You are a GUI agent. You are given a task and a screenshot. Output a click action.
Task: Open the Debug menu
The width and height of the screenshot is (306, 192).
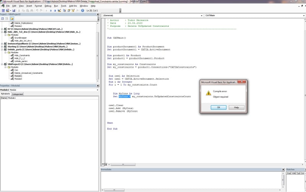tap(48, 6)
